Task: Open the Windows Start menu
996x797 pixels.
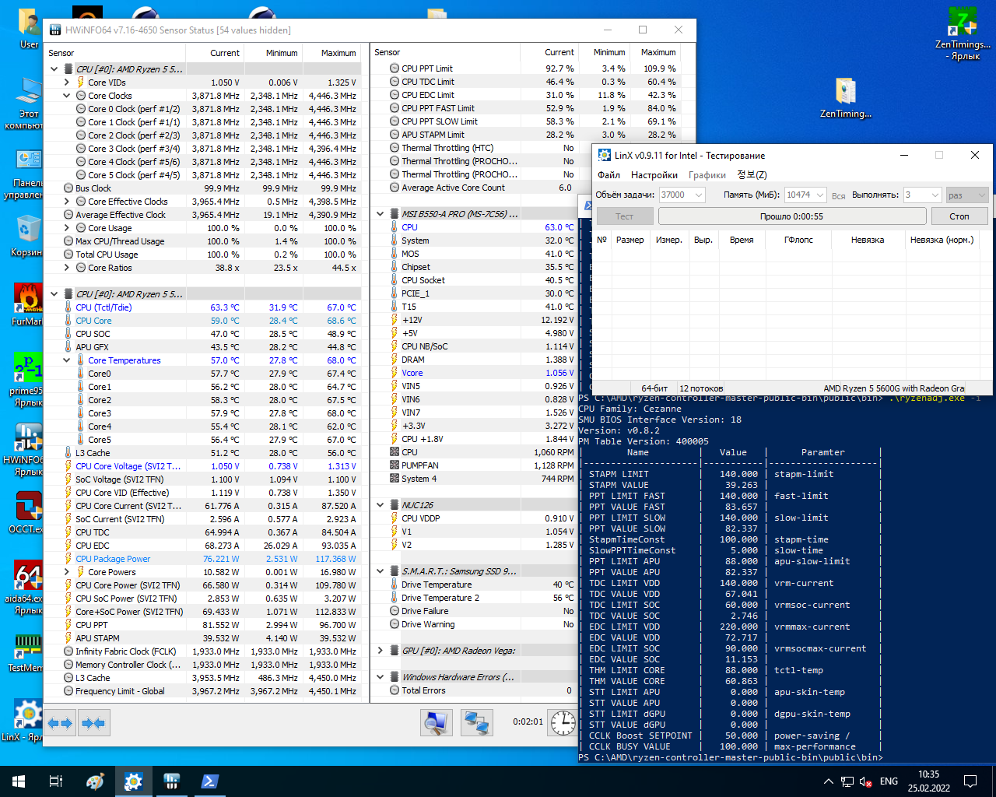Action: (19, 781)
